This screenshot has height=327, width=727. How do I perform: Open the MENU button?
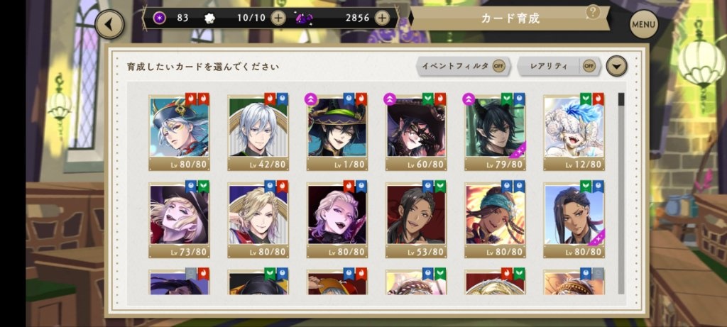643,24
